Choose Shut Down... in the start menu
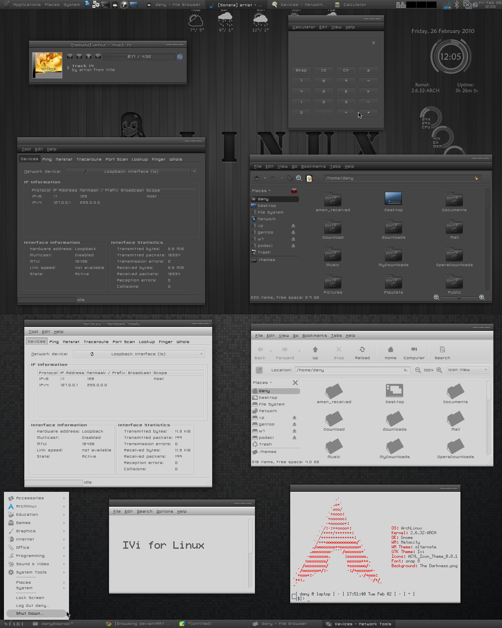 tap(36, 613)
